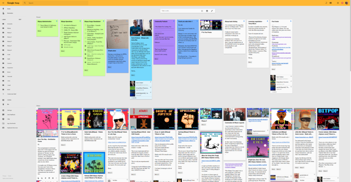Unpin the Post footer note
The image size is (351, 182).
pyautogui.click(x=291, y=21)
